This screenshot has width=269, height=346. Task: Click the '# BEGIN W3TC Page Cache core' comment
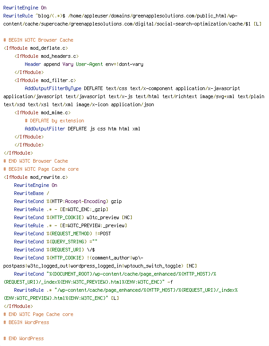point(41,169)
